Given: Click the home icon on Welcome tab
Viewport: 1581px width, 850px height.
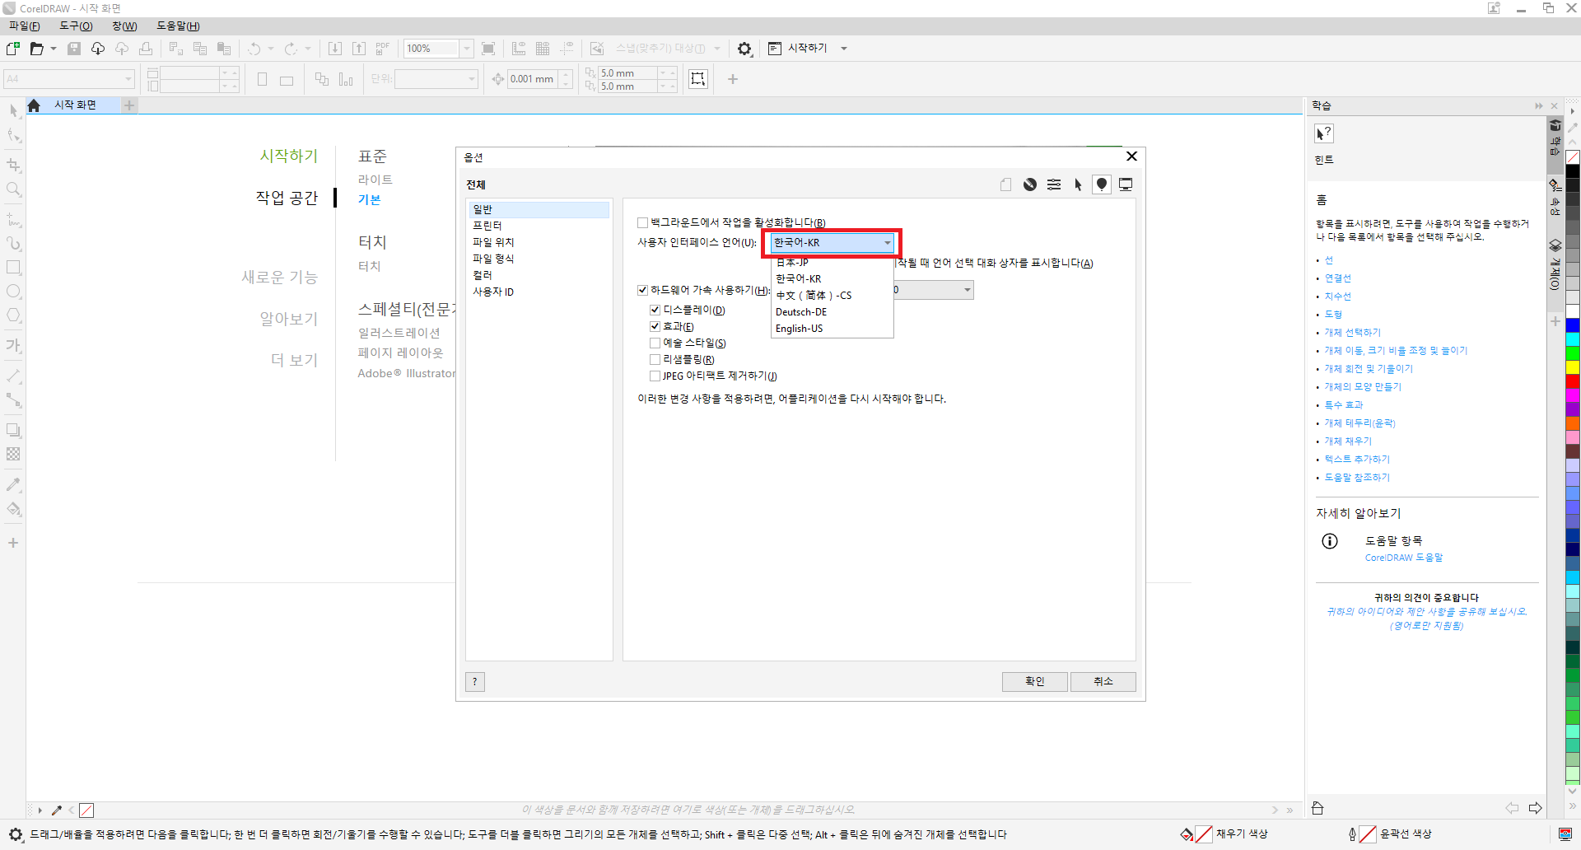Looking at the screenshot, I should coord(34,105).
